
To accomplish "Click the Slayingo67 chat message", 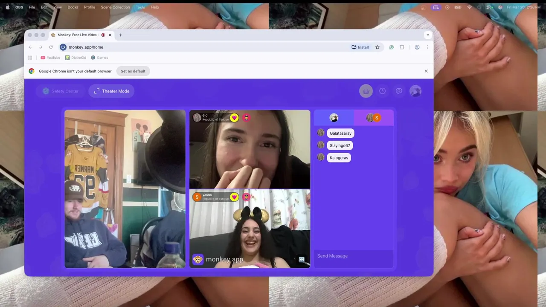I will (340, 145).
